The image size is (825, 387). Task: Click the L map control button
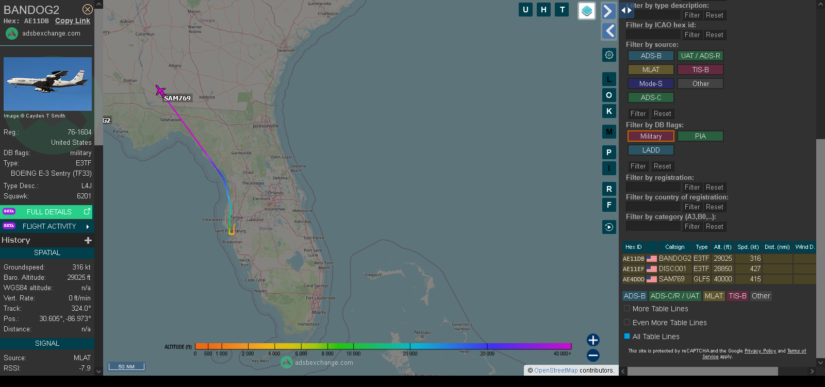coord(609,79)
